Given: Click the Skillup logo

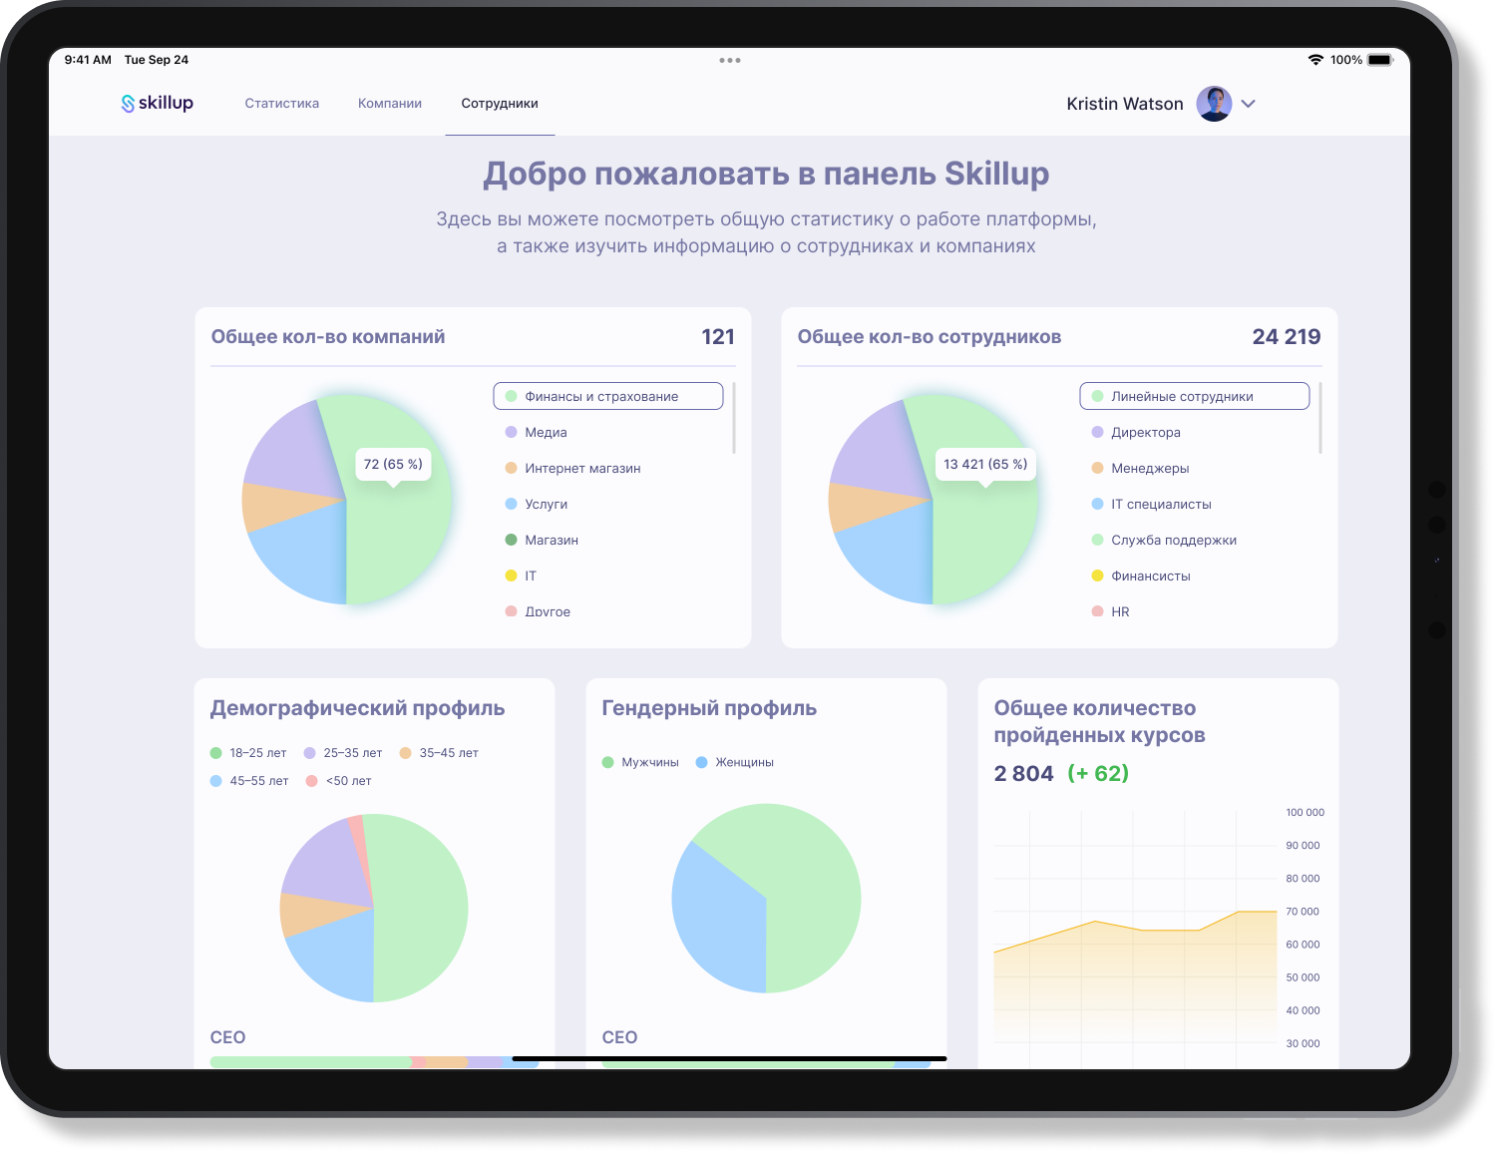Looking at the screenshot, I should [x=157, y=103].
